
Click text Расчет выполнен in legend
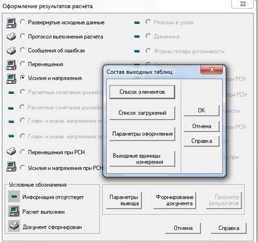click(x=44, y=212)
